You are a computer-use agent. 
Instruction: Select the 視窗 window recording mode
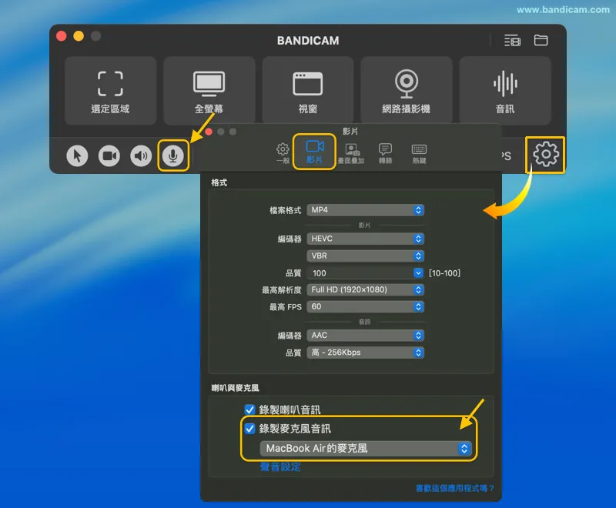tap(307, 91)
